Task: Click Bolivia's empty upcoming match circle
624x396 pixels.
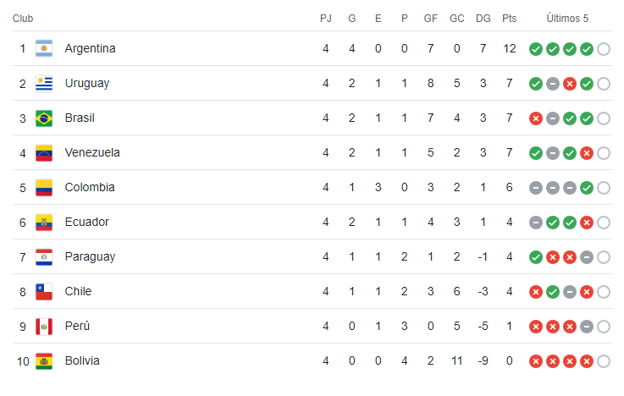Action: click(604, 361)
